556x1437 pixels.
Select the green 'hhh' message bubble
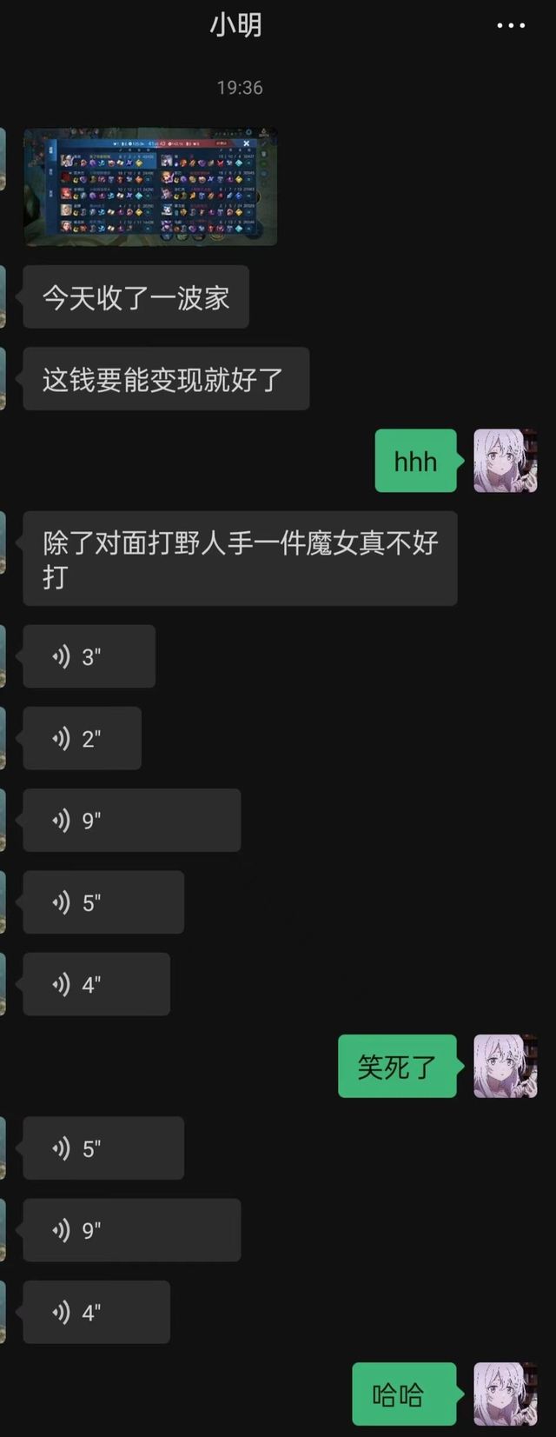click(416, 461)
